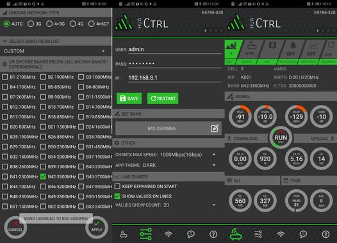Open help icon in settings screen bottom bar

[213, 234]
